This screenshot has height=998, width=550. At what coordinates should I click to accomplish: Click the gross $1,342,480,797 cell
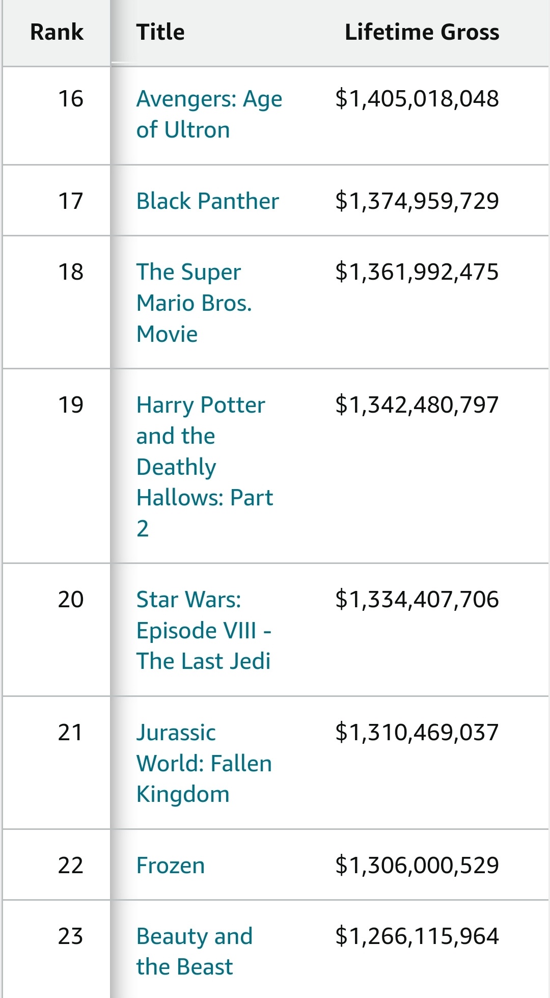pyautogui.click(x=417, y=405)
